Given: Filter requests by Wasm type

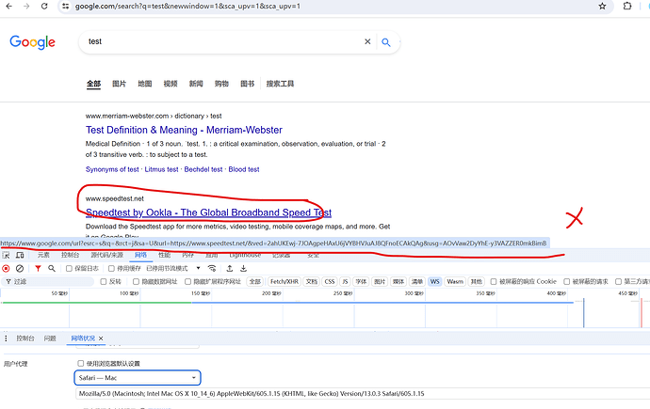Looking at the screenshot, I should click(455, 282).
